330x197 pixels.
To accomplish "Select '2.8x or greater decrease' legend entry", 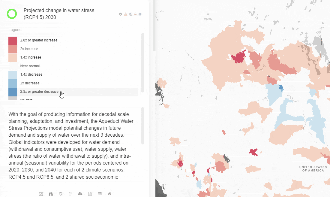I will pyautogui.click(x=39, y=92).
